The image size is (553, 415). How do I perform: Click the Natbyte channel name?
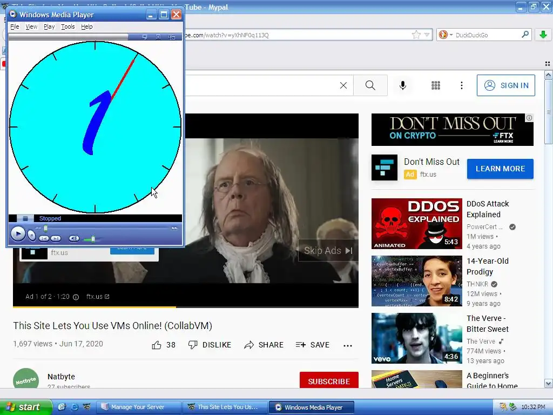point(62,377)
